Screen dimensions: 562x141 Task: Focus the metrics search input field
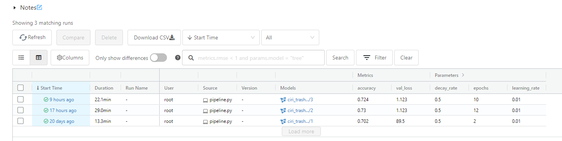[253, 58]
